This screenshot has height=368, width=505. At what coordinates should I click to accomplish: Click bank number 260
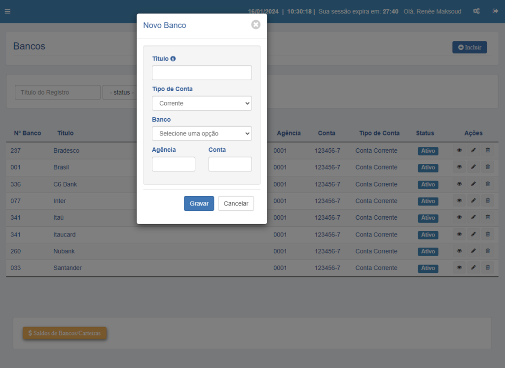pyautogui.click(x=15, y=251)
